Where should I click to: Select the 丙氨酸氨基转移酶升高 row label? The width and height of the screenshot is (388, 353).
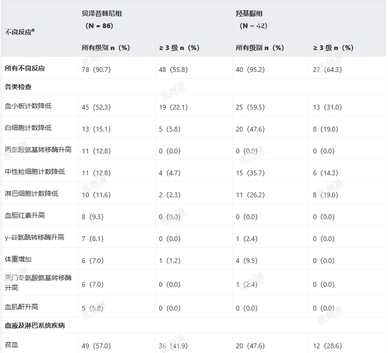tap(38, 150)
